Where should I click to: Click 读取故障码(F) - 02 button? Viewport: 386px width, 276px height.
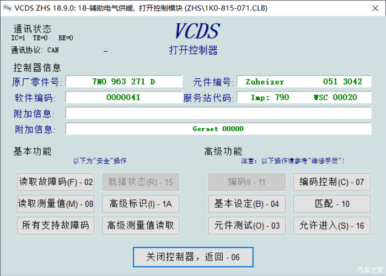click(56, 182)
